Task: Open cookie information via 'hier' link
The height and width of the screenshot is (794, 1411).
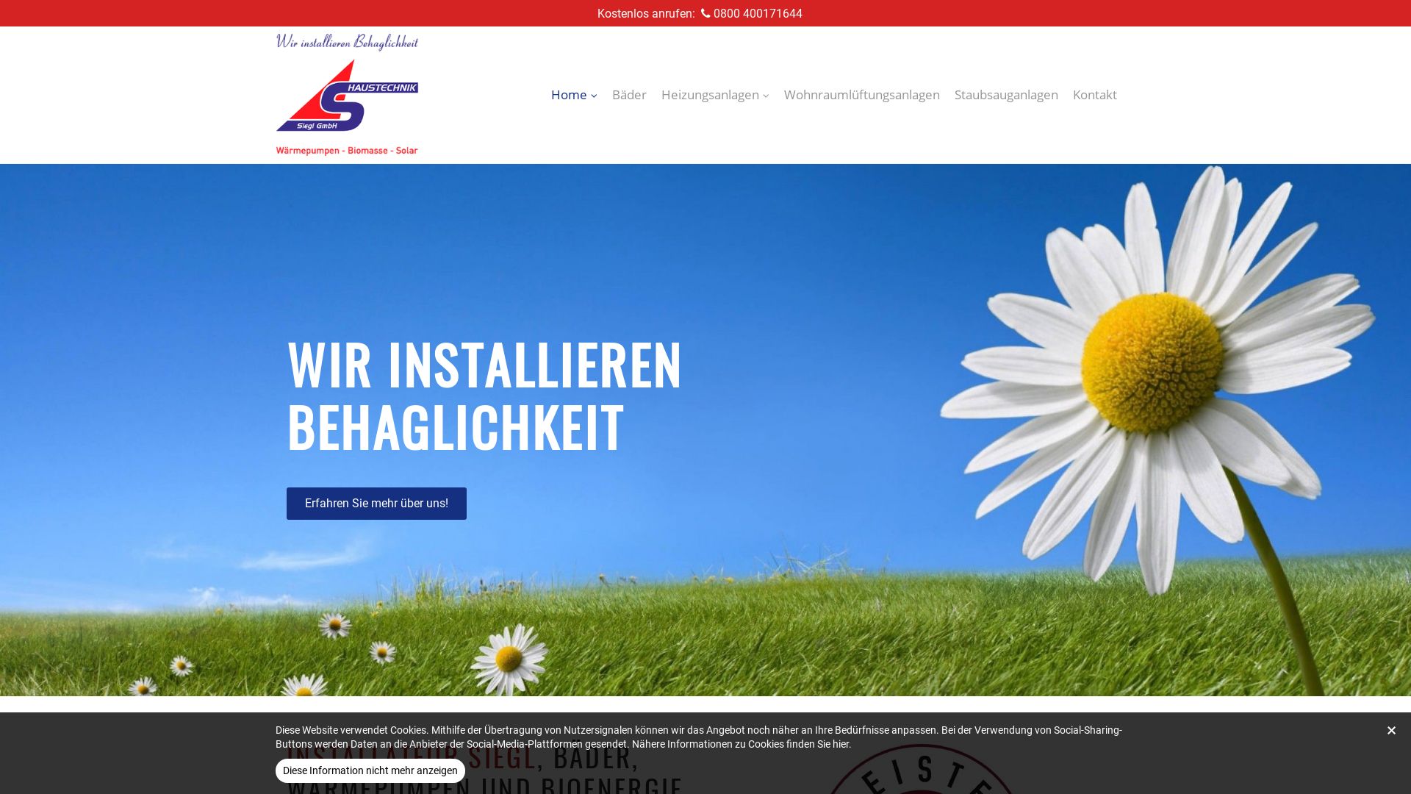Action: tap(841, 744)
